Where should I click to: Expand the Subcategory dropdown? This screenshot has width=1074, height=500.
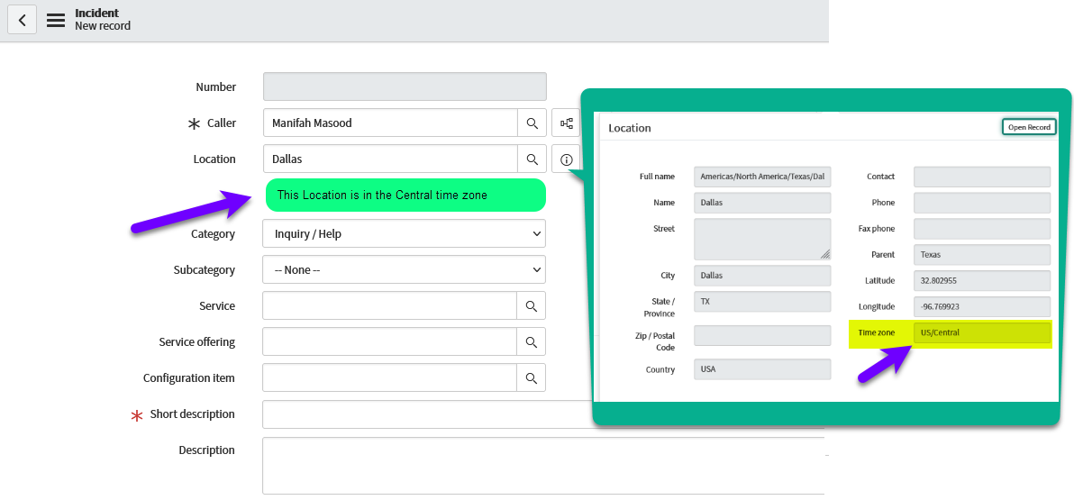(x=405, y=270)
